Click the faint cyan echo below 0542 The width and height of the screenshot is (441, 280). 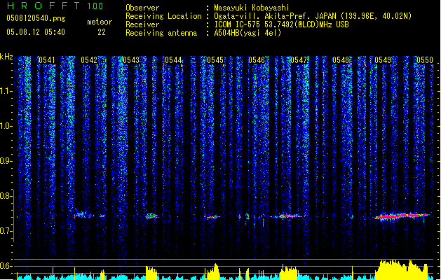pos(84,215)
